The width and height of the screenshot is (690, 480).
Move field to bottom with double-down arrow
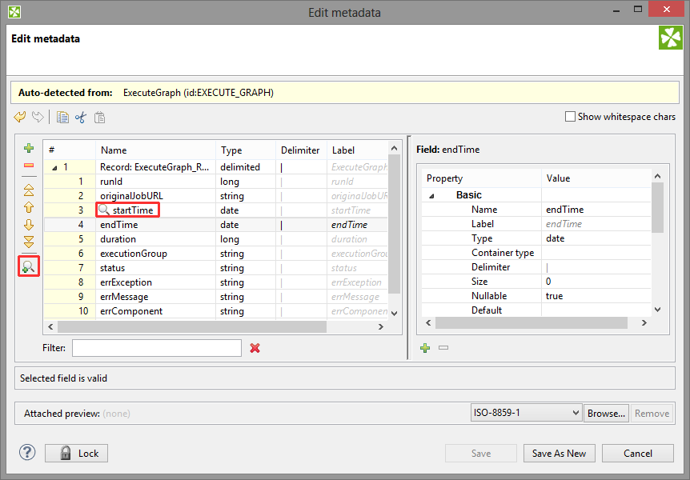click(x=29, y=242)
